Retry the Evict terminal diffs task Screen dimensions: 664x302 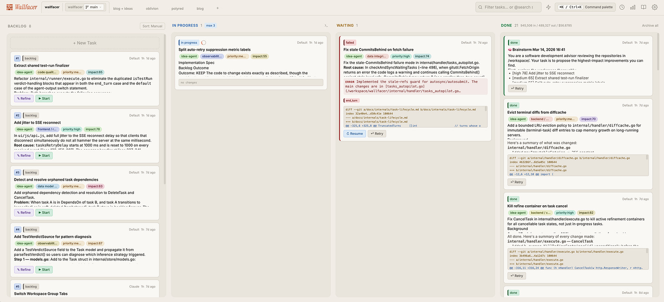click(x=517, y=182)
